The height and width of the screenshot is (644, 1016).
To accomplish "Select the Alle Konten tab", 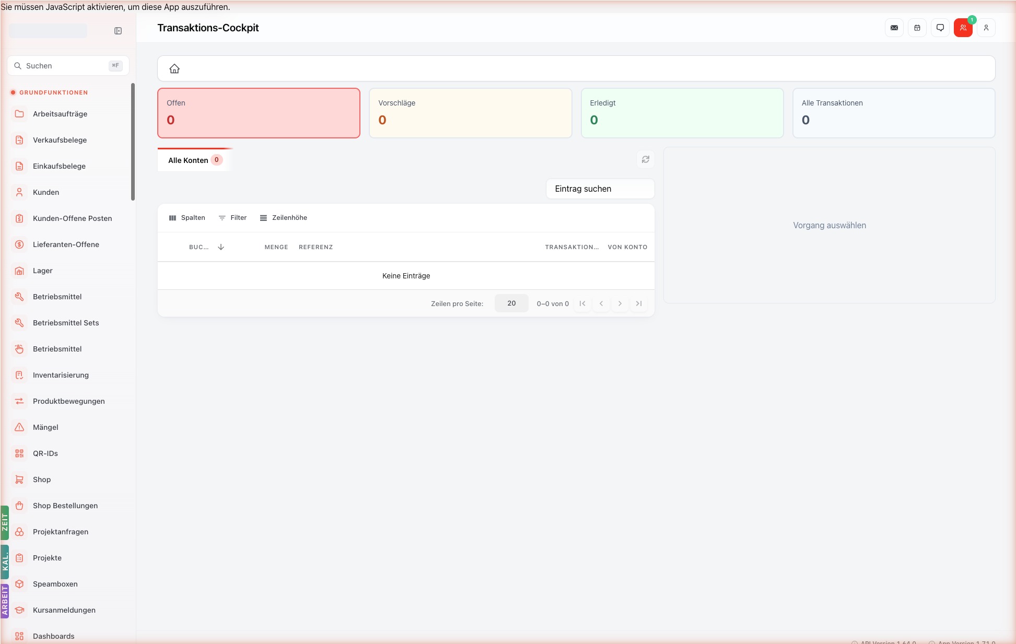I will 194,160.
